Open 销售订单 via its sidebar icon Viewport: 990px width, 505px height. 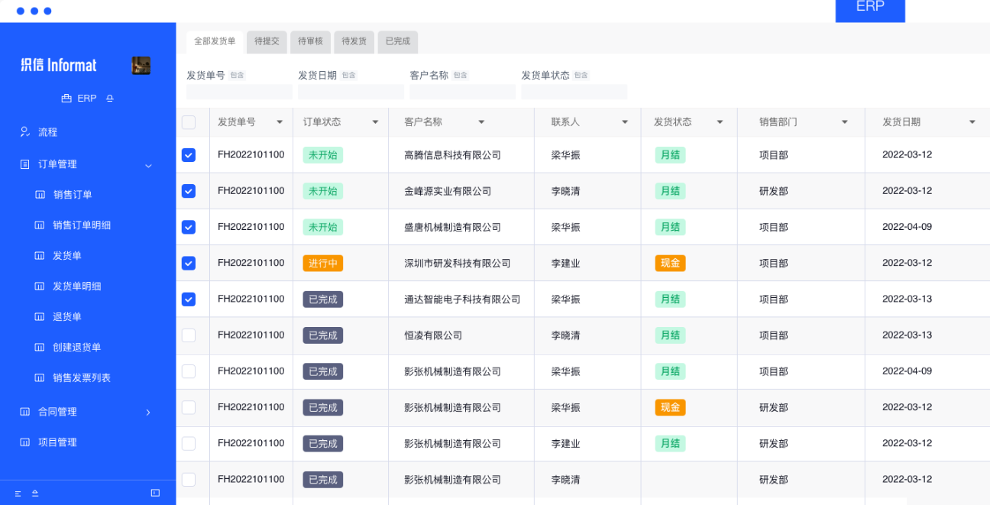pyautogui.click(x=40, y=195)
